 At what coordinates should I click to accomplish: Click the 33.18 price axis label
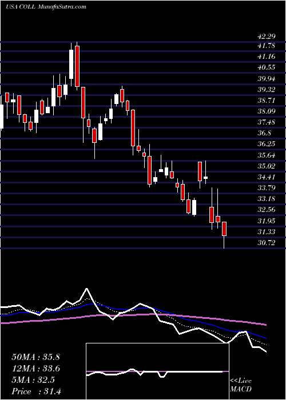point(267,198)
